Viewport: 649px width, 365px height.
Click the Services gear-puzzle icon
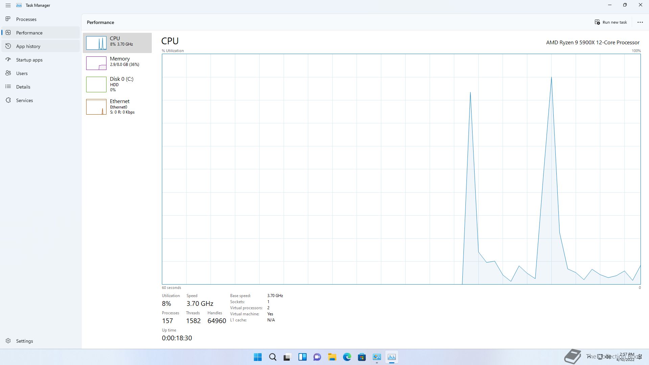pos(8,100)
